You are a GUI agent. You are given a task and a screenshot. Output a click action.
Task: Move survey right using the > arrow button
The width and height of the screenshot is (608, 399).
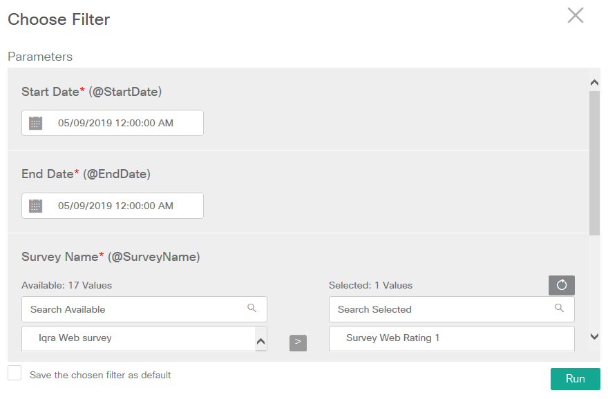click(x=298, y=342)
